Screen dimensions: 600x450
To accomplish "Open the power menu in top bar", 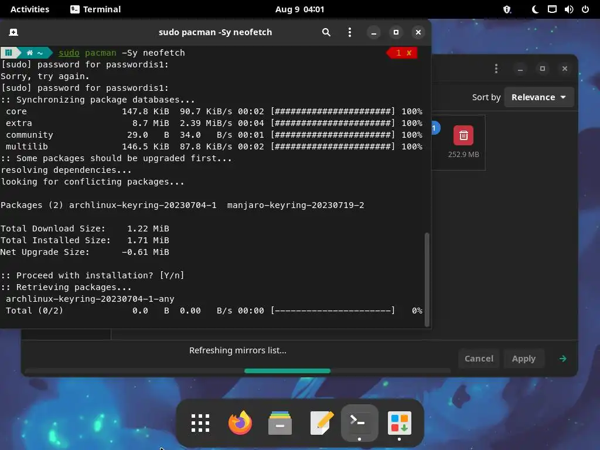I will (585, 9).
